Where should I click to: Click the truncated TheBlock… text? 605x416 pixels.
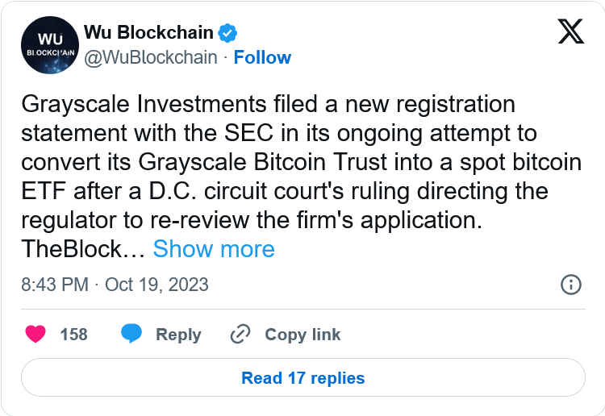click(82, 249)
